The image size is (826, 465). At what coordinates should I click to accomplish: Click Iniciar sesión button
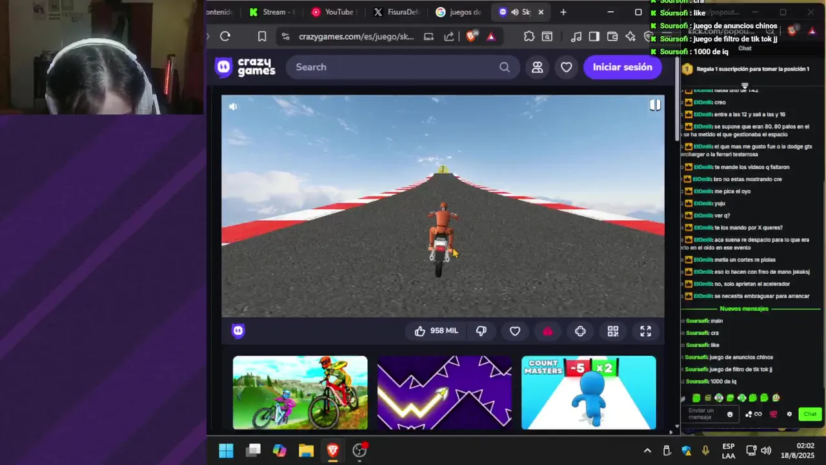tap(622, 67)
